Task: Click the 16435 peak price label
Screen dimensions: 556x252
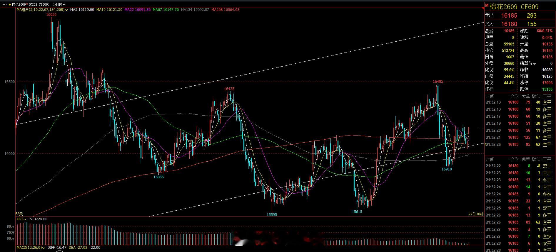Action: 229,89
